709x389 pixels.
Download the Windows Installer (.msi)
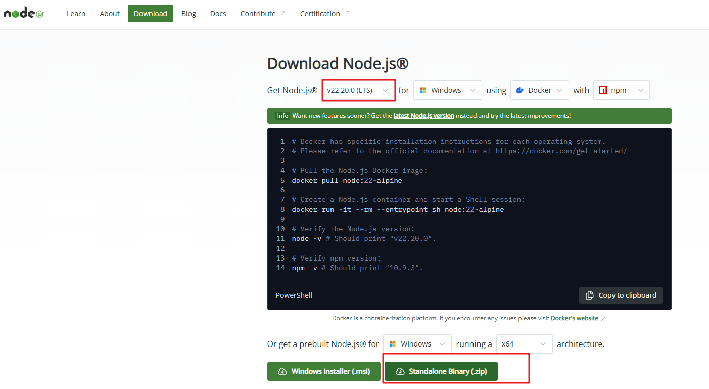click(x=323, y=371)
